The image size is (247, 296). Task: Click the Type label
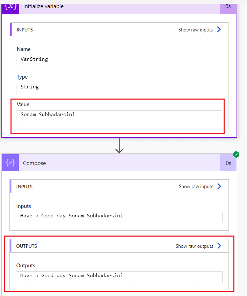coord(22,77)
